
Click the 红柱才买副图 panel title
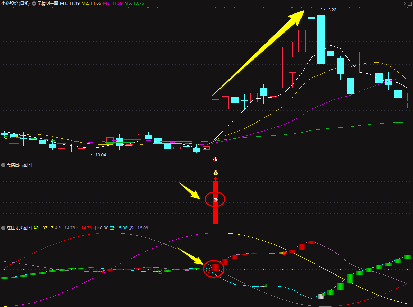tap(19, 228)
